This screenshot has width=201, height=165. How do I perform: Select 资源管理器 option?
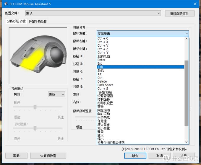(141, 96)
